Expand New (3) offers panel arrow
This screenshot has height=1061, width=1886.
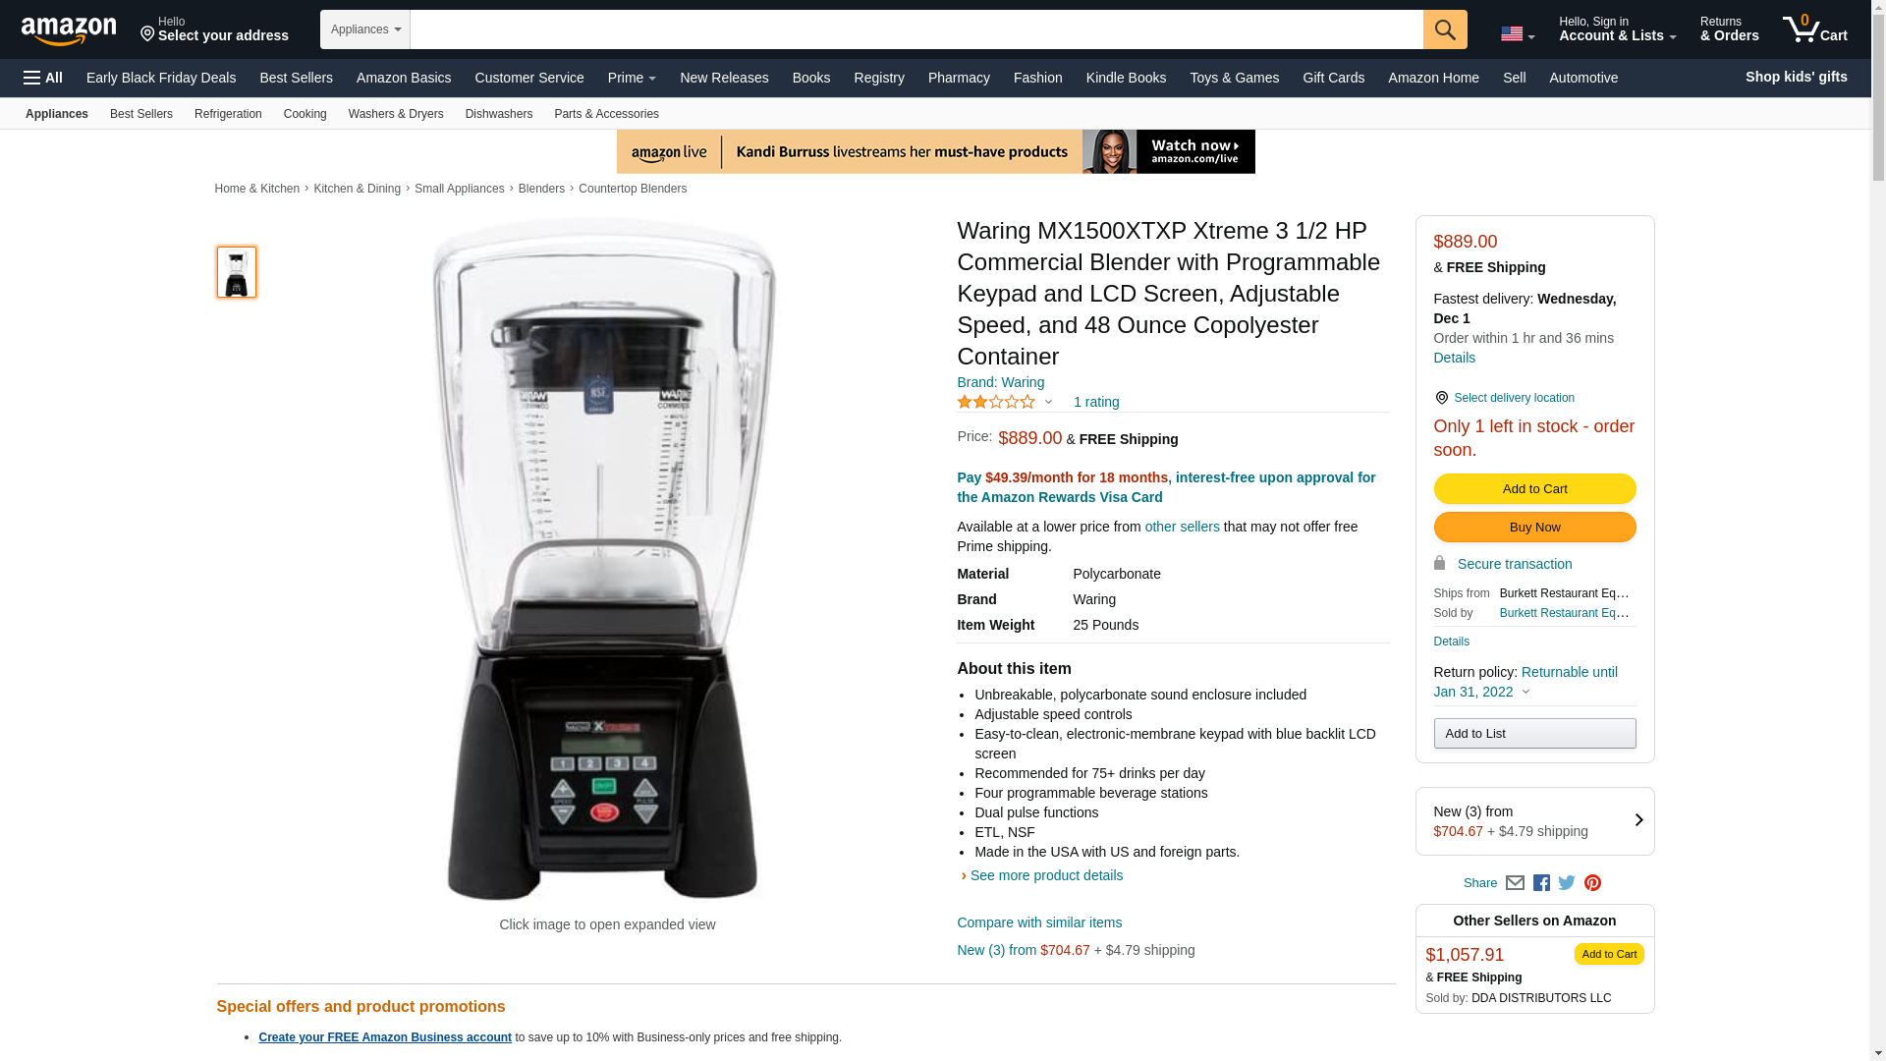pyautogui.click(x=1638, y=820)
